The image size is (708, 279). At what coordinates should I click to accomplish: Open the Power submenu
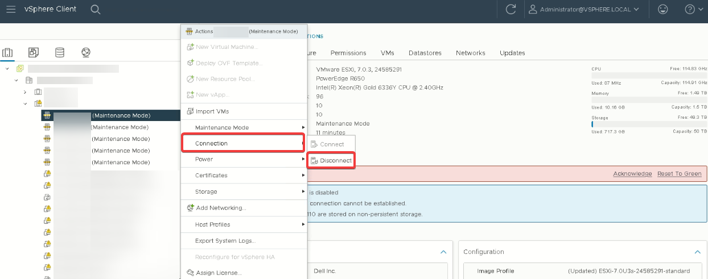pos(244,159)
